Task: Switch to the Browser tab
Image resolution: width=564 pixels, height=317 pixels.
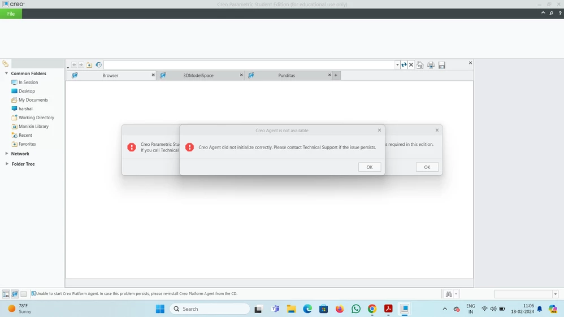Action: point(110,75)
